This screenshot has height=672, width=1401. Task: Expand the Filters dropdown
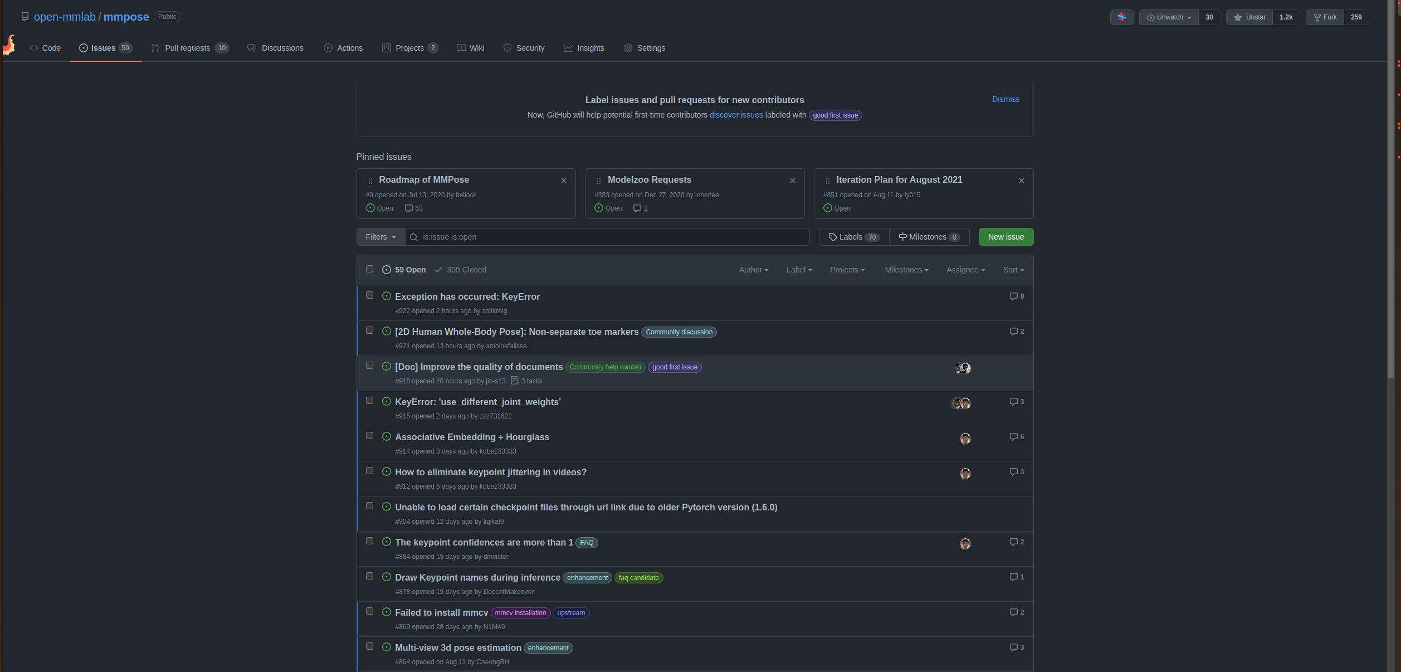coord(380,236)
